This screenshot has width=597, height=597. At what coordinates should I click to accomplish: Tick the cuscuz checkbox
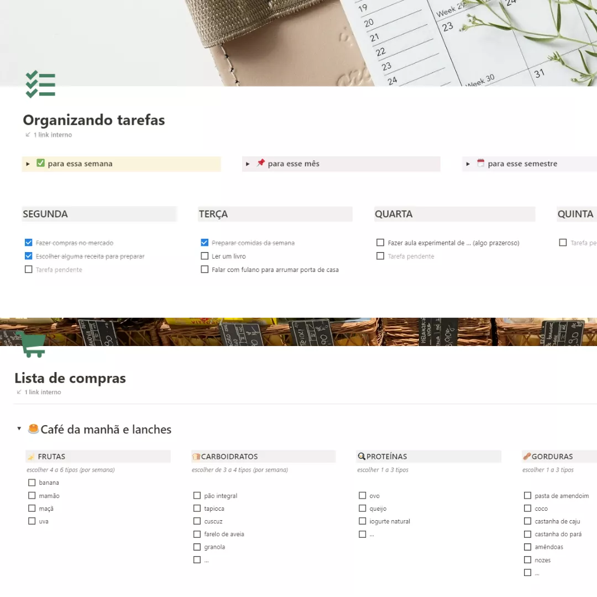197,521
